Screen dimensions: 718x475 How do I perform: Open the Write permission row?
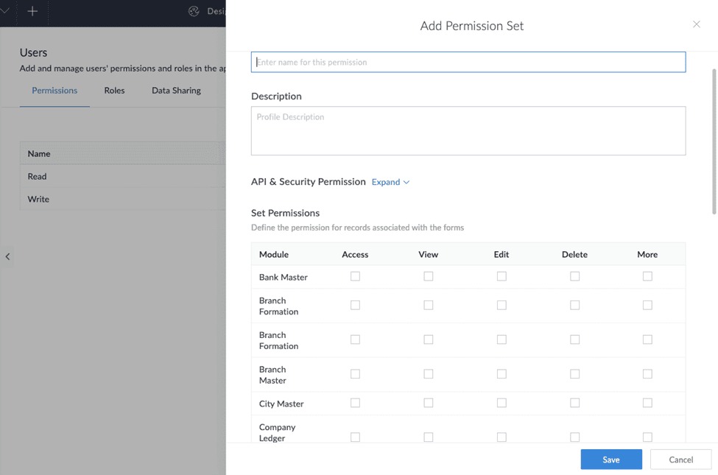[x=38, y=199]
